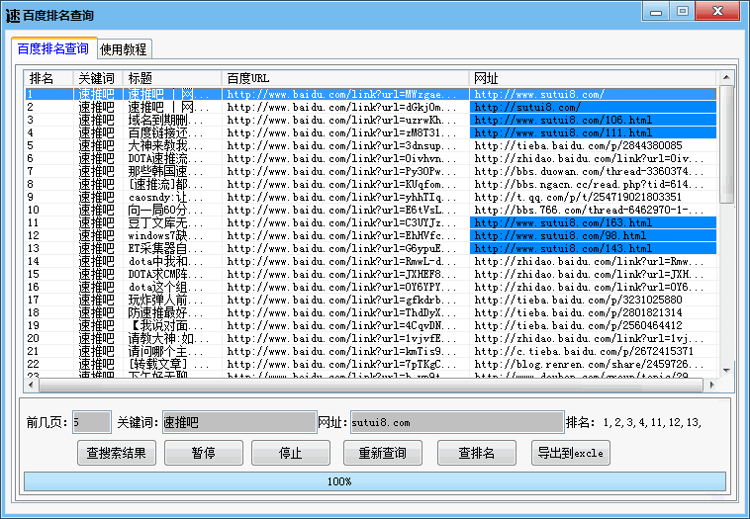Click 重新查询 to re-run the query

[383, 453]
